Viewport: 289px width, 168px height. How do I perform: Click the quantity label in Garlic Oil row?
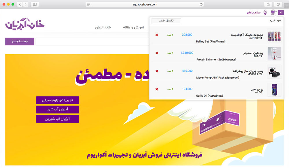pyautogui.click(x=170, y=89)
